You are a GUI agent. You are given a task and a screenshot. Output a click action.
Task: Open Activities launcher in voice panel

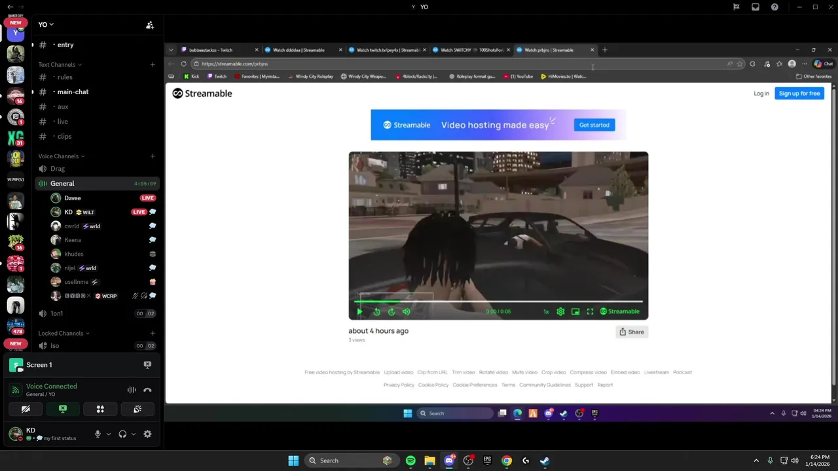click(x=100, y=409)
